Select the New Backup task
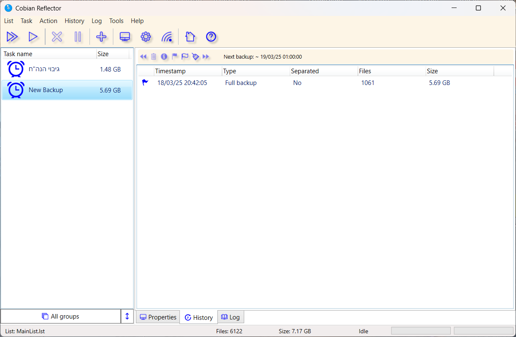This screenshot has height=337, width=516. 46,90
